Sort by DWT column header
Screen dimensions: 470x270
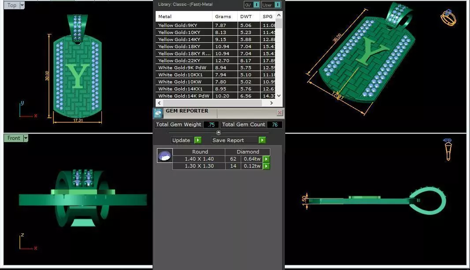[249, 16]
